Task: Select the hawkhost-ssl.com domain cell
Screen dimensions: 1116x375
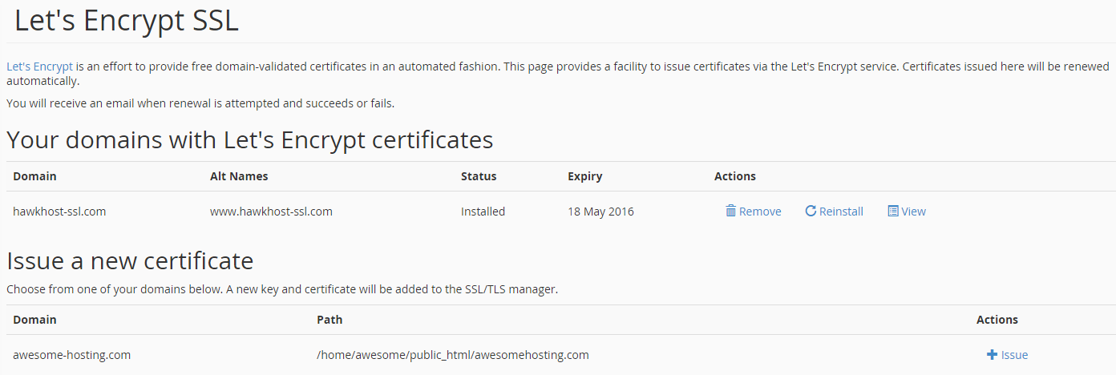Action: tap(59, 212)
